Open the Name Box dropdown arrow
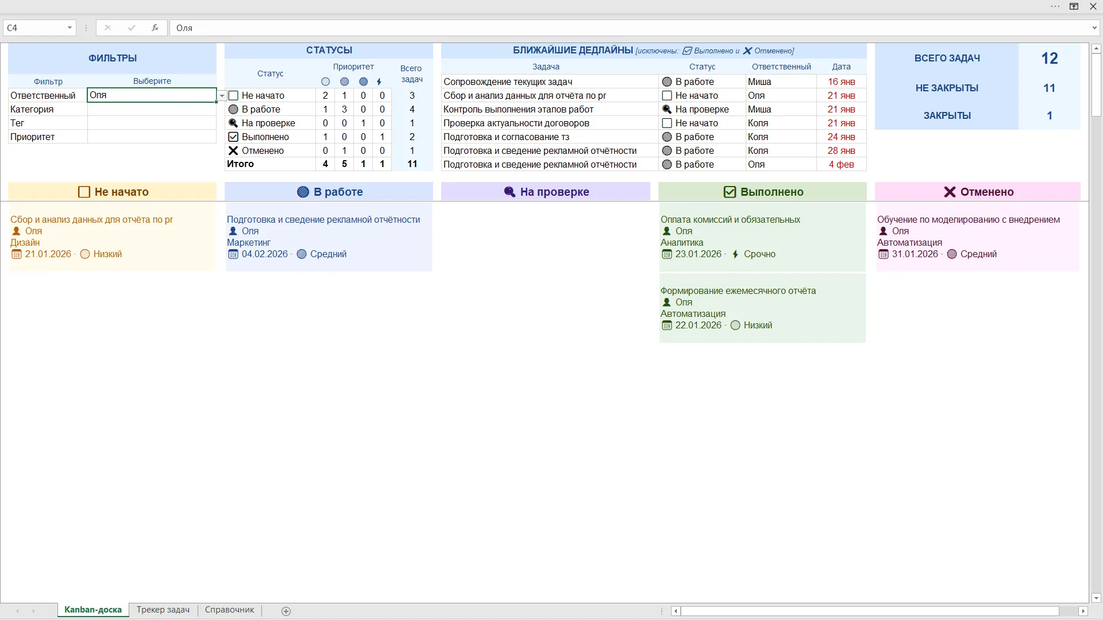Viewport: 1103px width, 620px height. (x=70, y=28)
